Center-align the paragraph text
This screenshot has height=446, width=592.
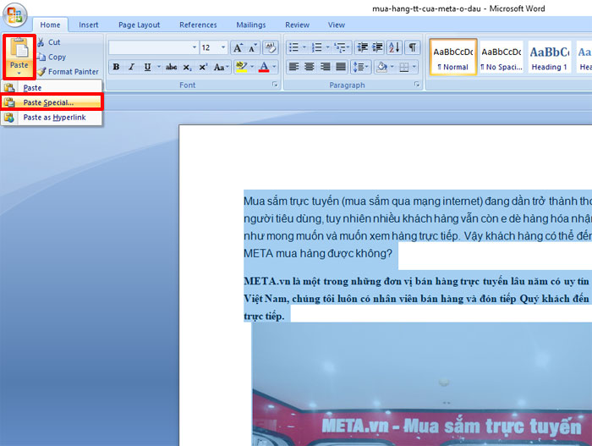pyautogui.click(x=310, y=67)
